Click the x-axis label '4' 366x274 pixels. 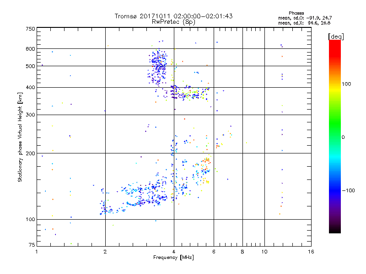coord(174,252)
